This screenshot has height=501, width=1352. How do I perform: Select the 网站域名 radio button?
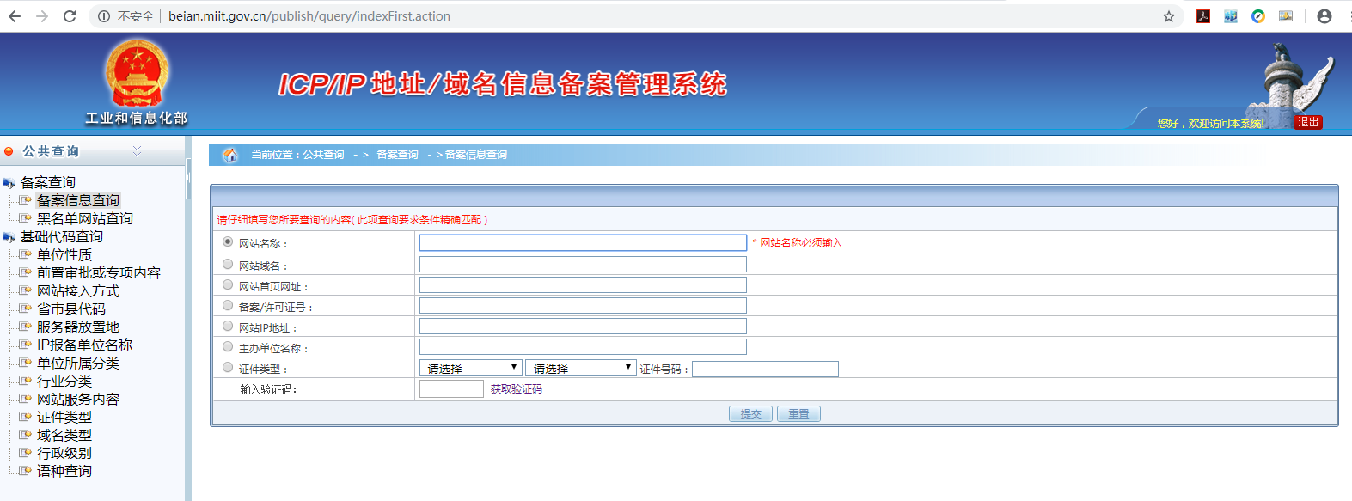(x=228, y=265)
